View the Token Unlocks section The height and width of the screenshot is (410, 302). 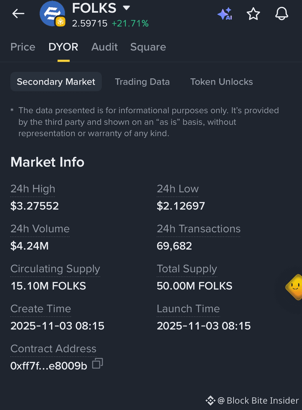(x=221, y=82)
